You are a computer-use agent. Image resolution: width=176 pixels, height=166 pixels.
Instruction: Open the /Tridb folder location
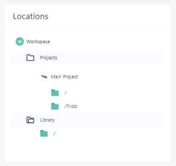pos(71,106)
